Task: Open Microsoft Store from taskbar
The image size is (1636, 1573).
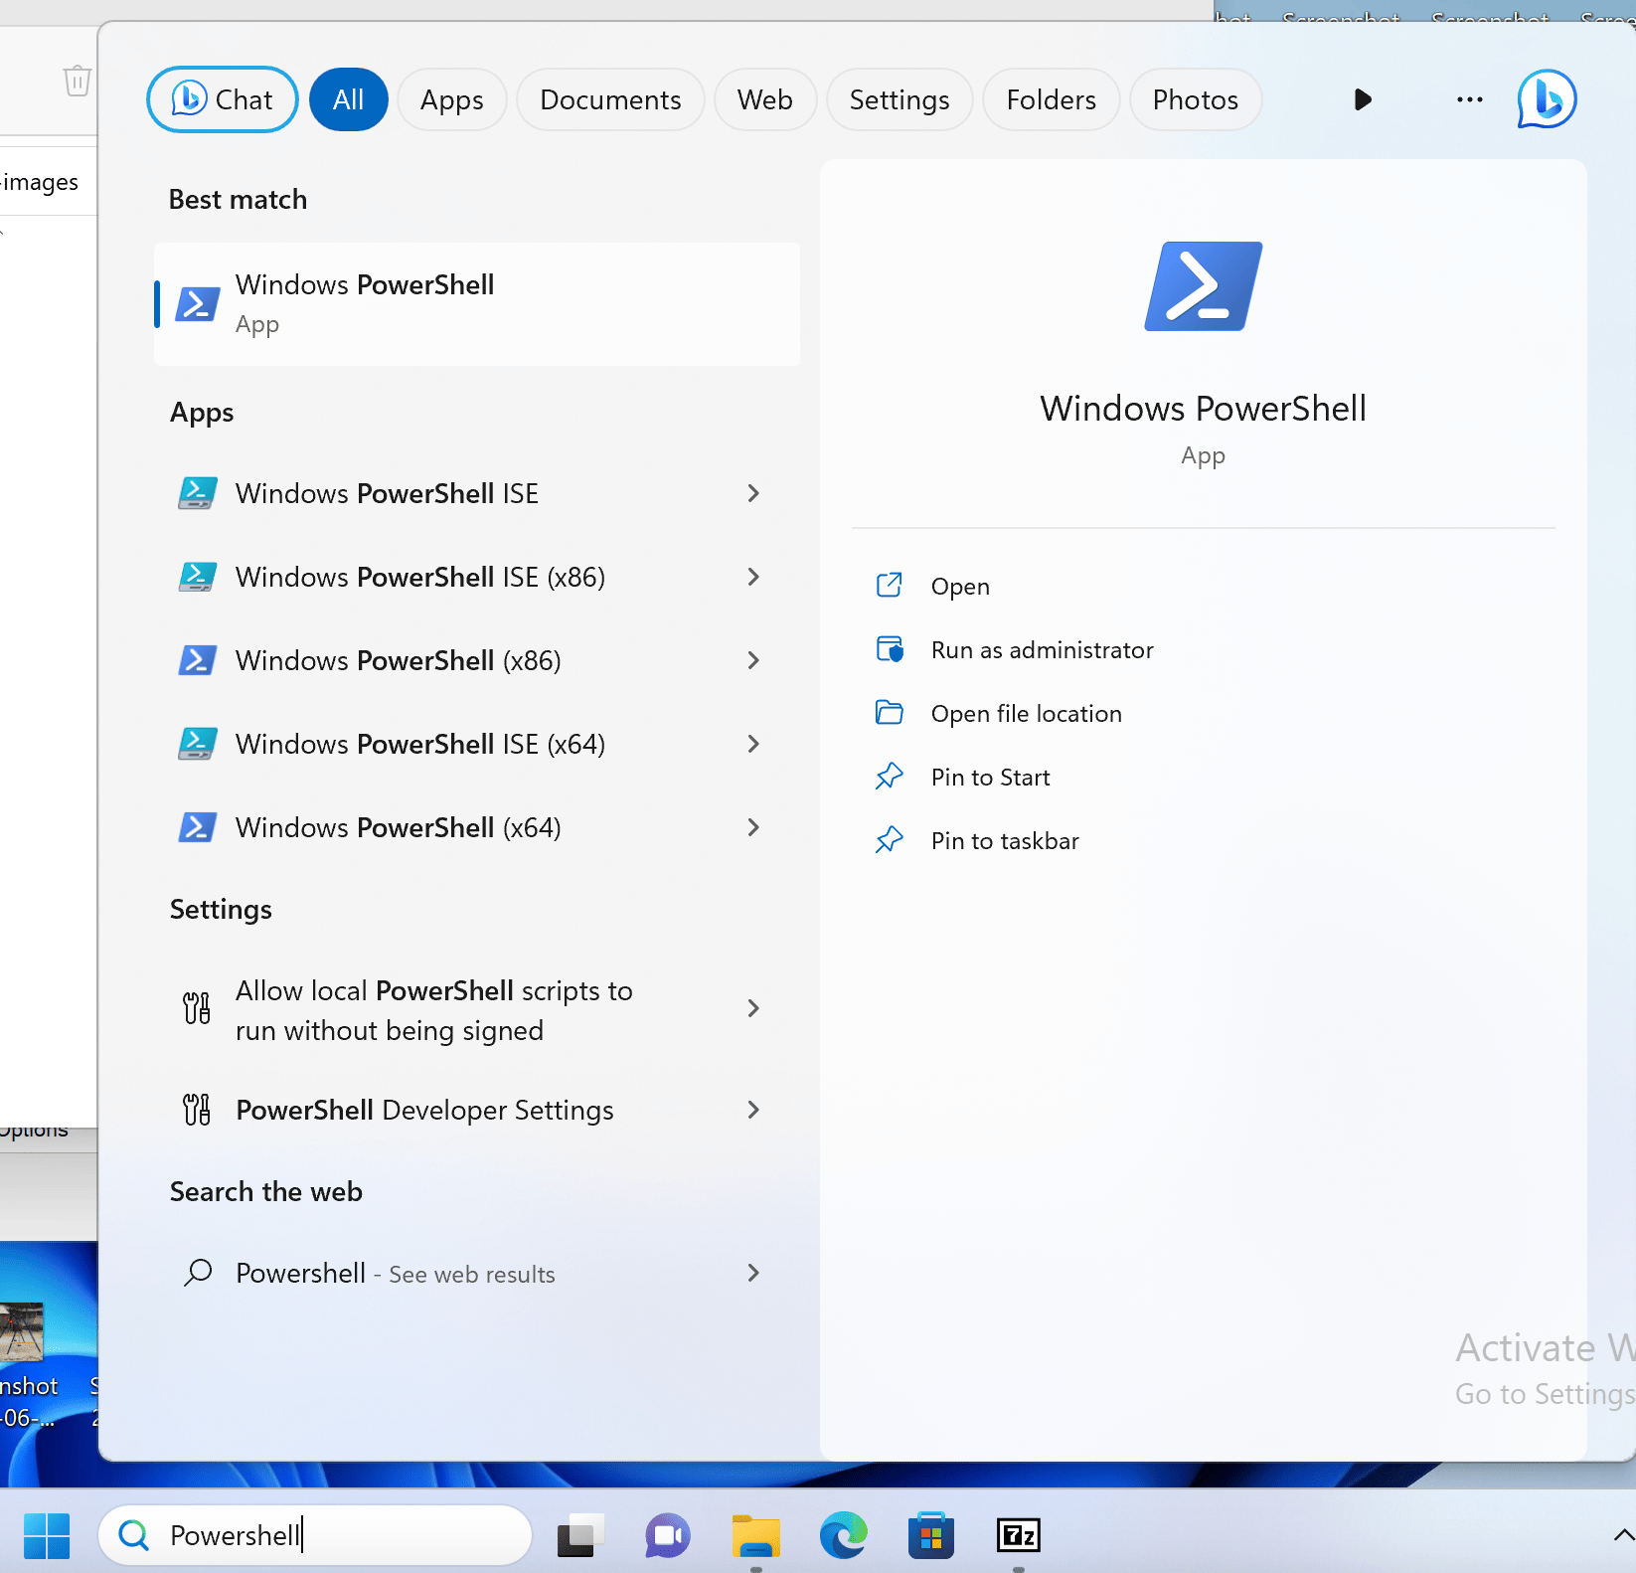Action: click(x=931, y=1536)
